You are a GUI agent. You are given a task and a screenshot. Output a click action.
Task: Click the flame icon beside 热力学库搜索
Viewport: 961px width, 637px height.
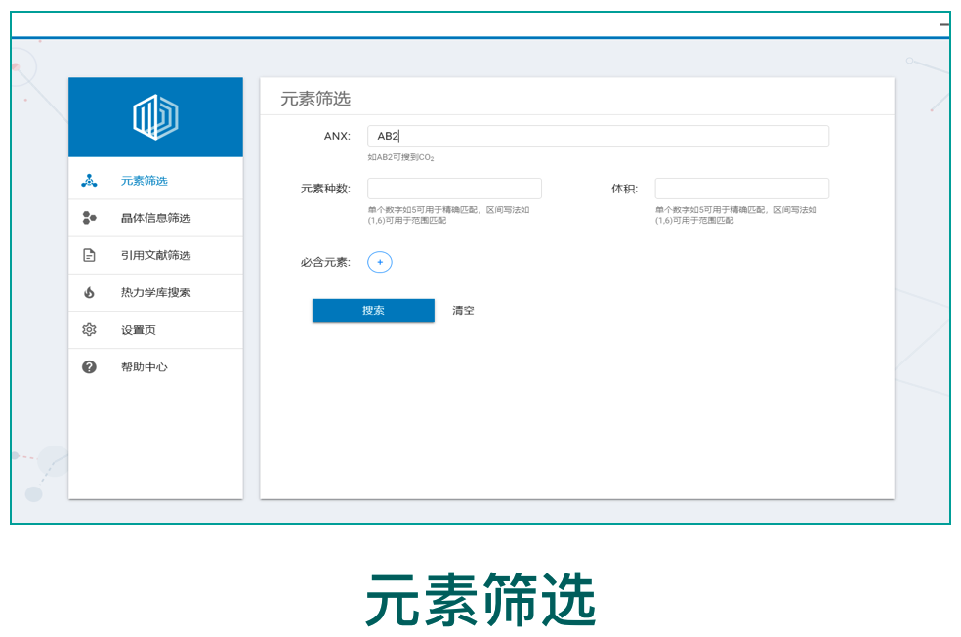pos(89,292)
